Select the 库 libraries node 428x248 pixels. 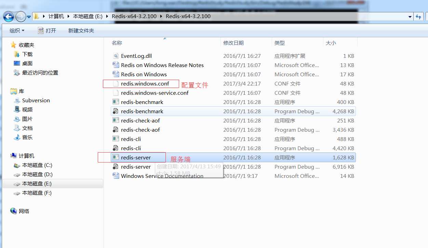pyautogui.click(x=21, y=91)
